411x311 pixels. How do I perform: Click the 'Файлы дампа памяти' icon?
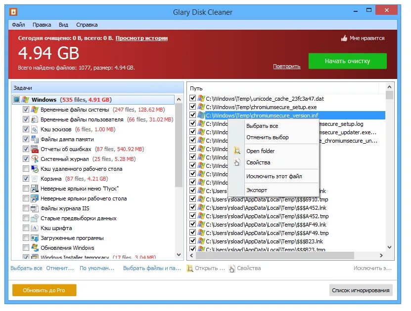pos(35,139)
